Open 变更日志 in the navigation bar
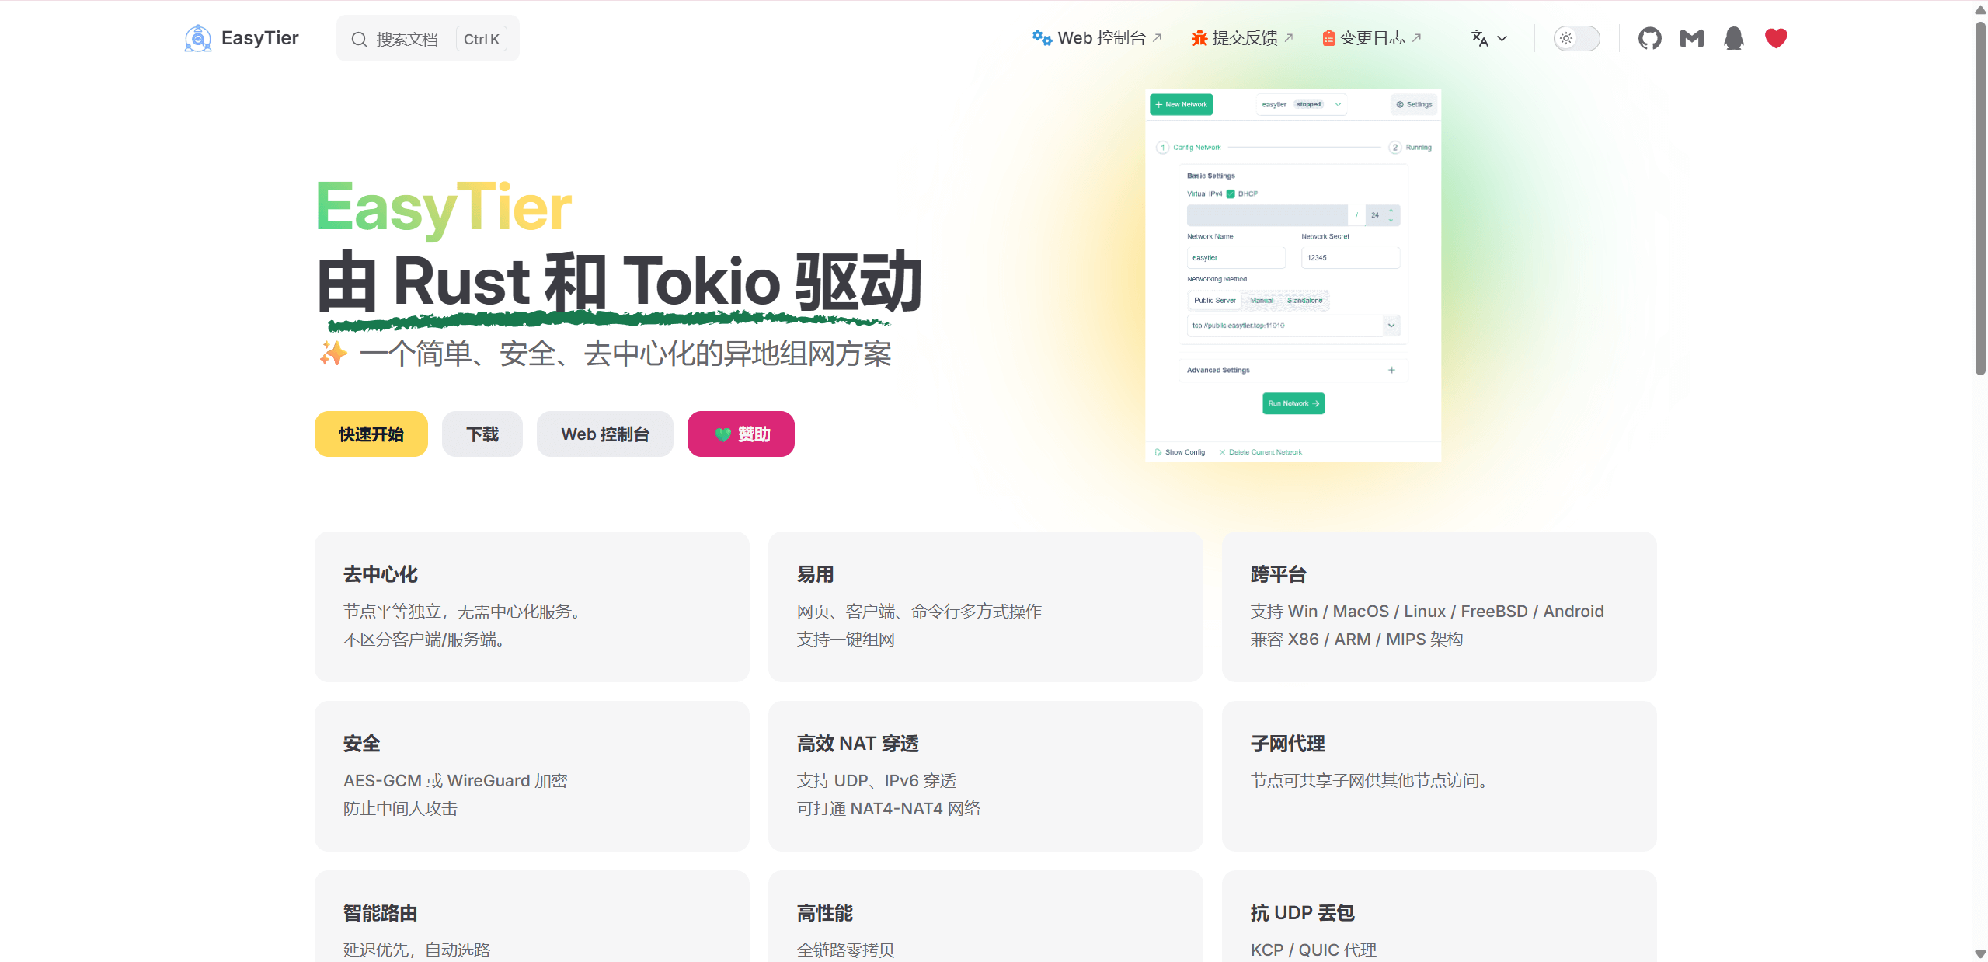The height and width of the screenshot is (962, 1988). 1372,38
